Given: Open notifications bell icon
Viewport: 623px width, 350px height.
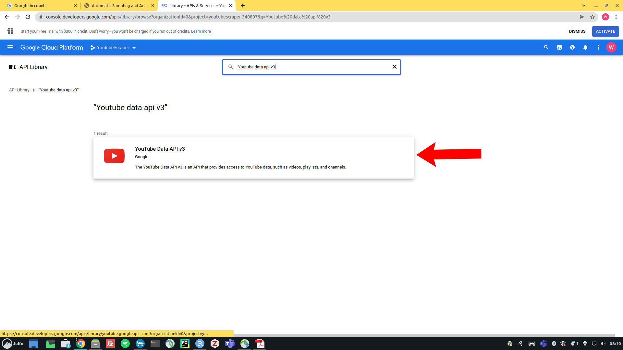Looking at the screenshot, I should click(x=585, y=47).
